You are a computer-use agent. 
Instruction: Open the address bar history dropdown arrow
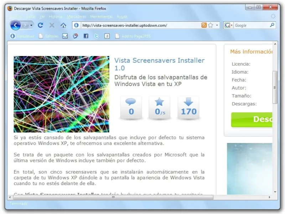click(x=217, y=25)
